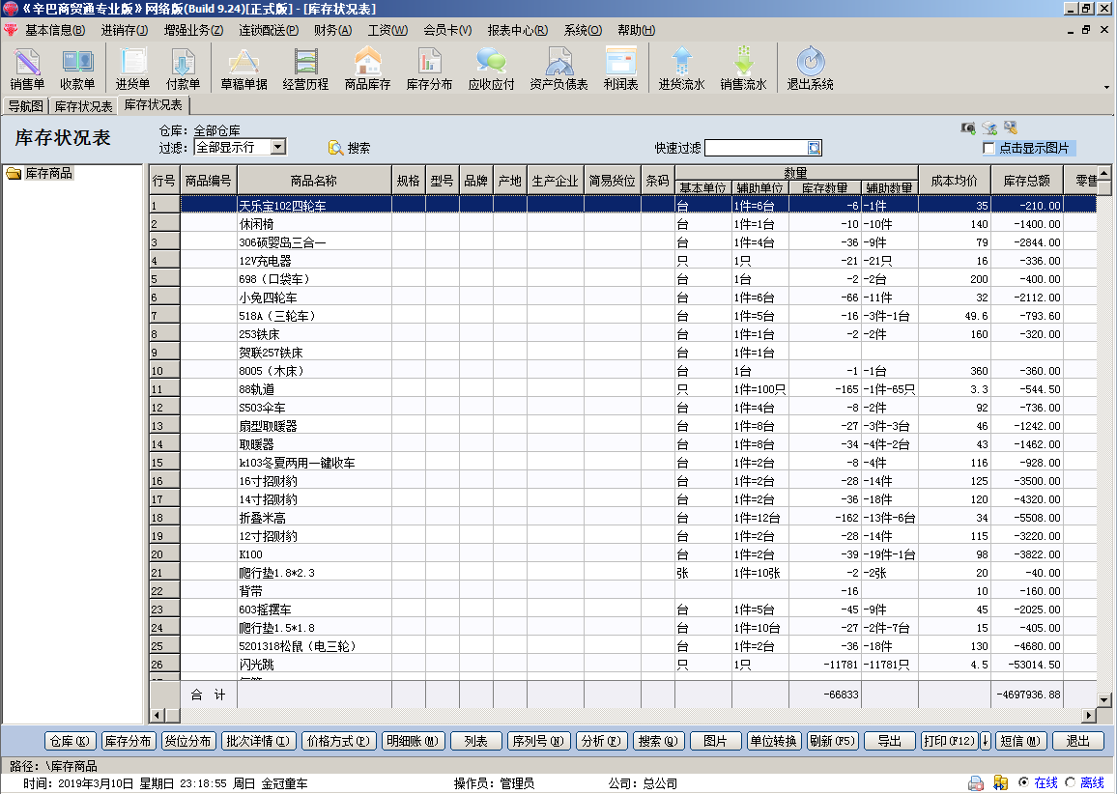The width and height of the screenshot is (1117, 794).
Task: Click the 库存分布 toolbar icon
Action: click(x=429, y=69)
